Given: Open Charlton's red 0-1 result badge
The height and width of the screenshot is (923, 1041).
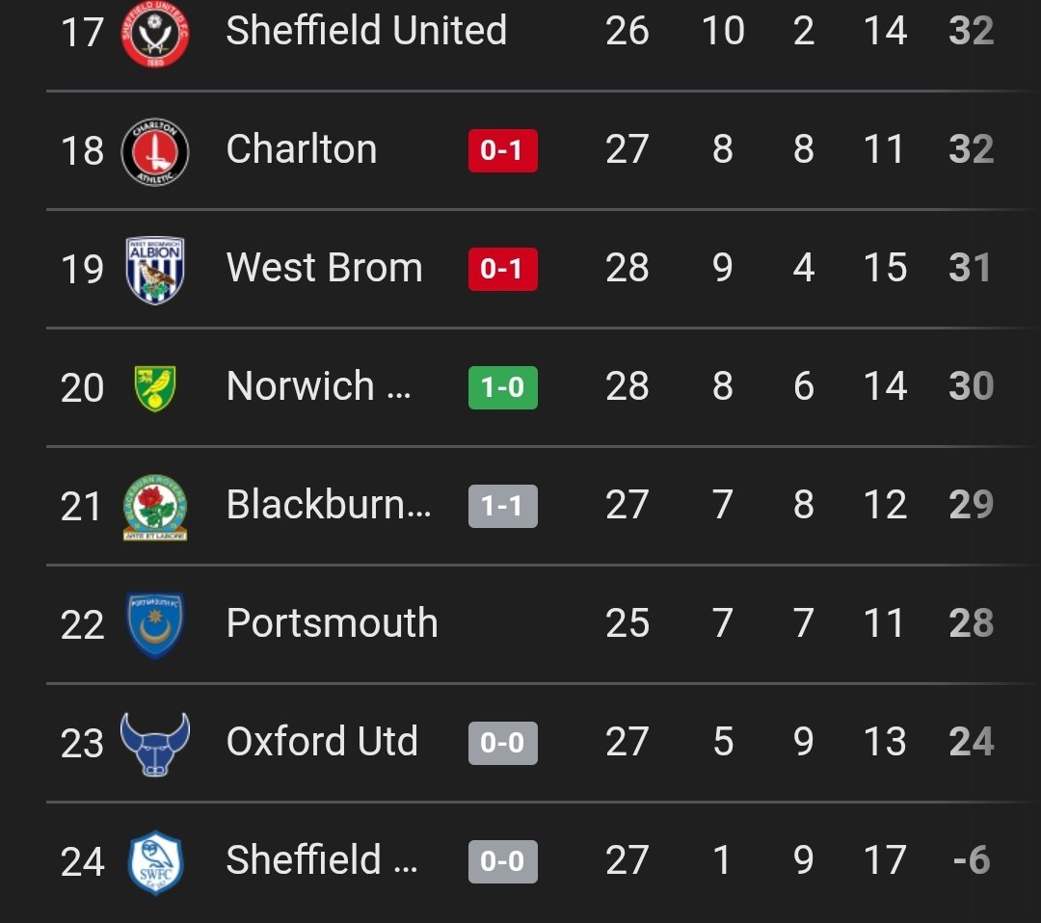Looking at the screenshot, I should pyautogui.click(x=502, y=151).
